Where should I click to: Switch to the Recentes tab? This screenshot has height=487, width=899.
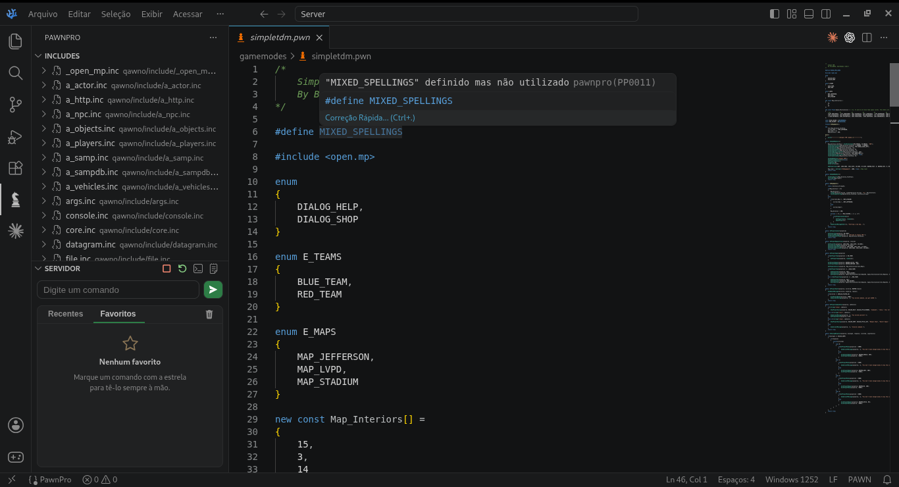click(x=66, y=314)
